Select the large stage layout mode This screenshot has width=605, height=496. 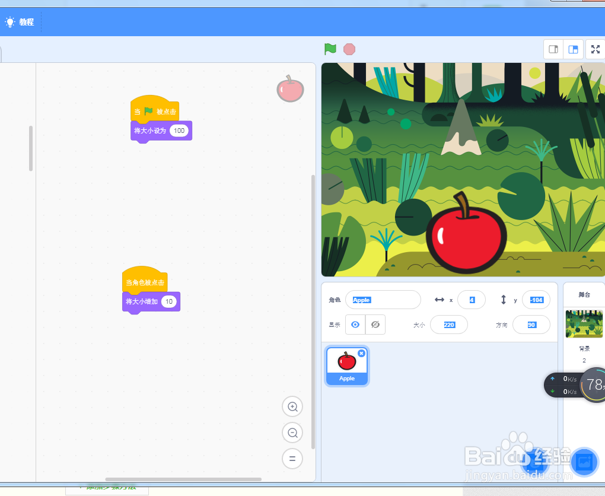tap(573, 49)
